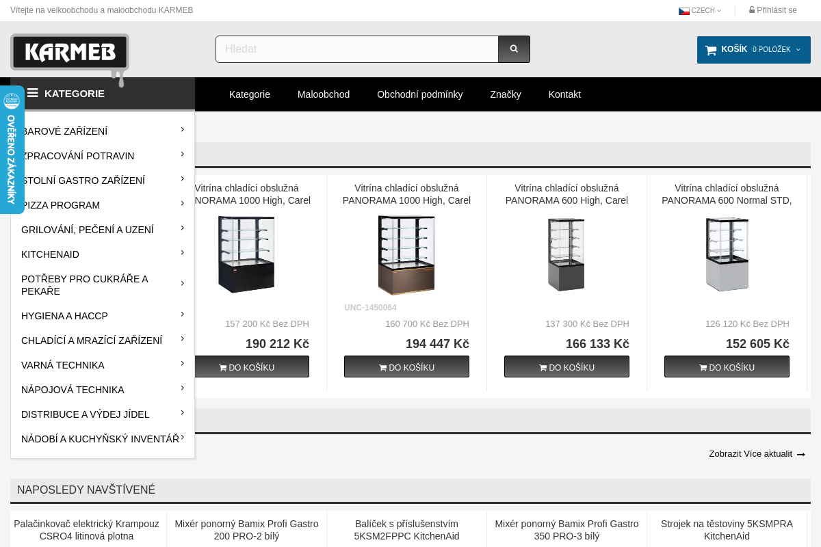This screenshot has height=547, width=821.
Task: Open the Značky nav item
Action: 506,94
